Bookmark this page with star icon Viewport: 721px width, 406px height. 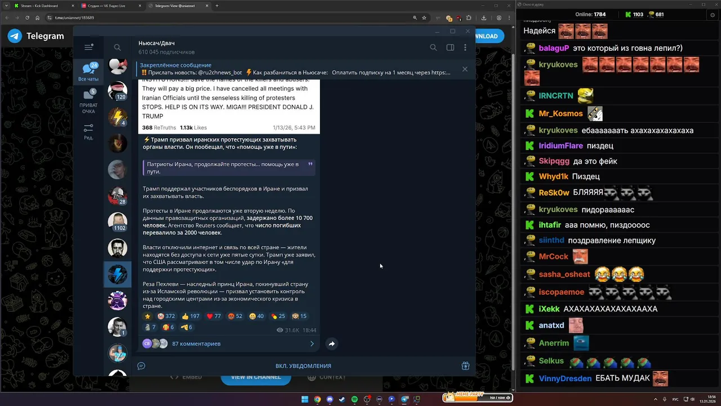[424, 17]
